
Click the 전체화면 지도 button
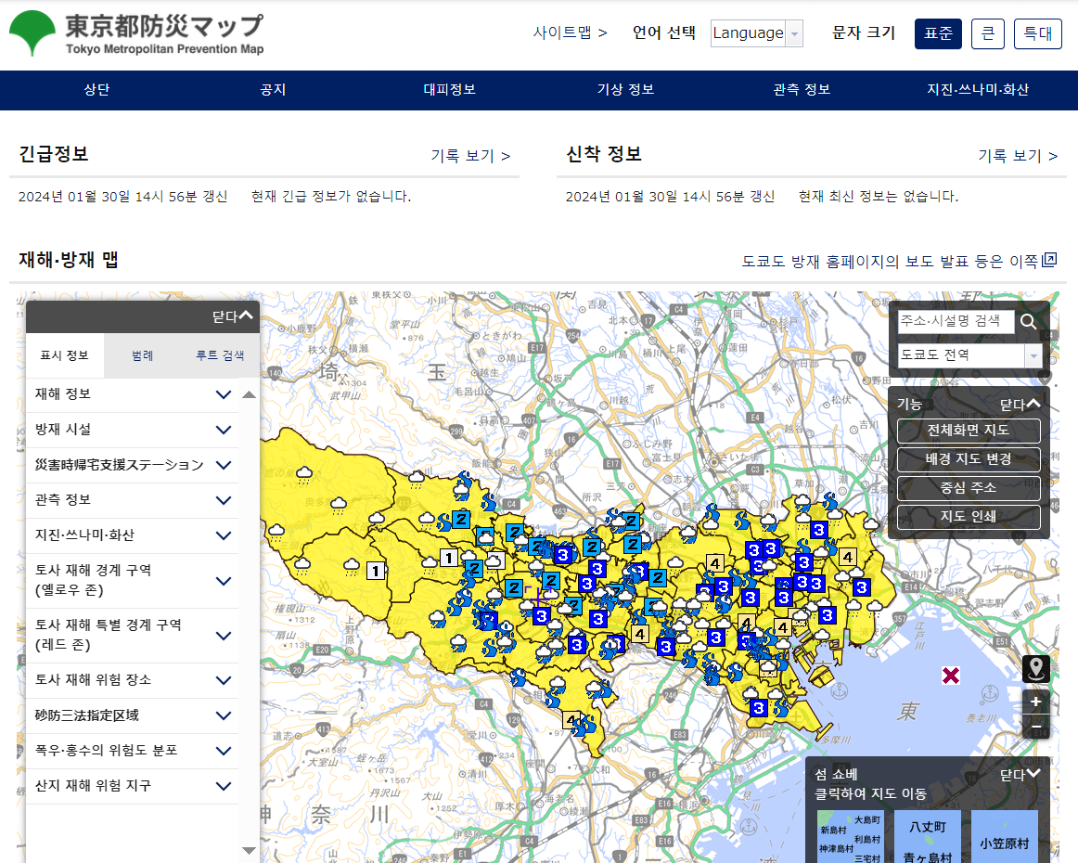[x=969, y=431]
